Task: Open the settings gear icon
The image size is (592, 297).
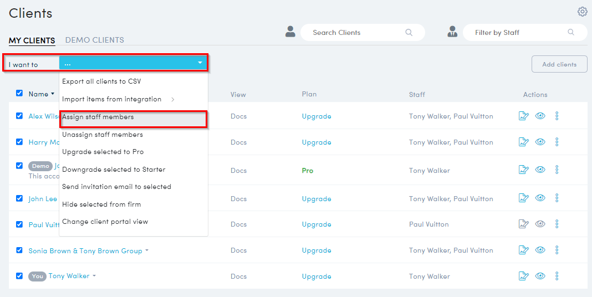Action: point(582,12)
